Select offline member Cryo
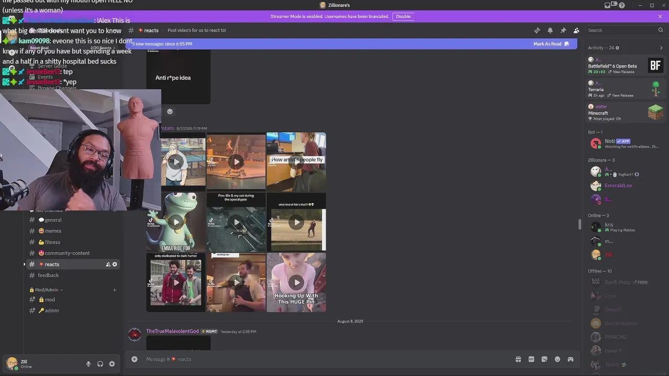Viewport: 669px width, 376px height. click(x=626, y=296)
